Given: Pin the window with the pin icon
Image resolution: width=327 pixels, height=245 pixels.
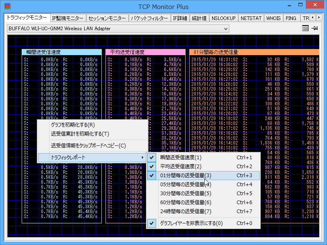Looking at the screenshot, I should 316,28.
